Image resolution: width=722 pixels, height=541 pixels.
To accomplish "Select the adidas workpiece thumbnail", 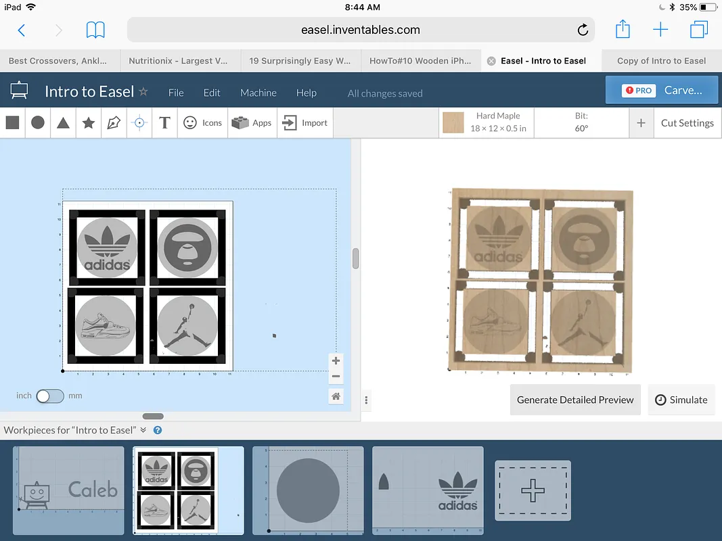I will [x=428, y=490].
